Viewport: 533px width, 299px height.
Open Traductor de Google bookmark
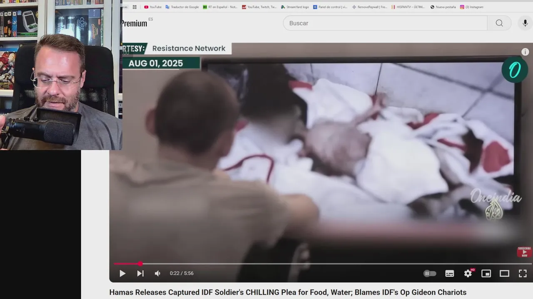(x=182, y=7)
